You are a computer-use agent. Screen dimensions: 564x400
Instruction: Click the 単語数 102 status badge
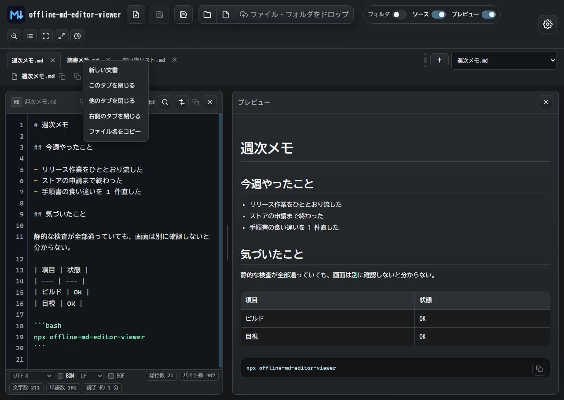(x=63, y=388)
